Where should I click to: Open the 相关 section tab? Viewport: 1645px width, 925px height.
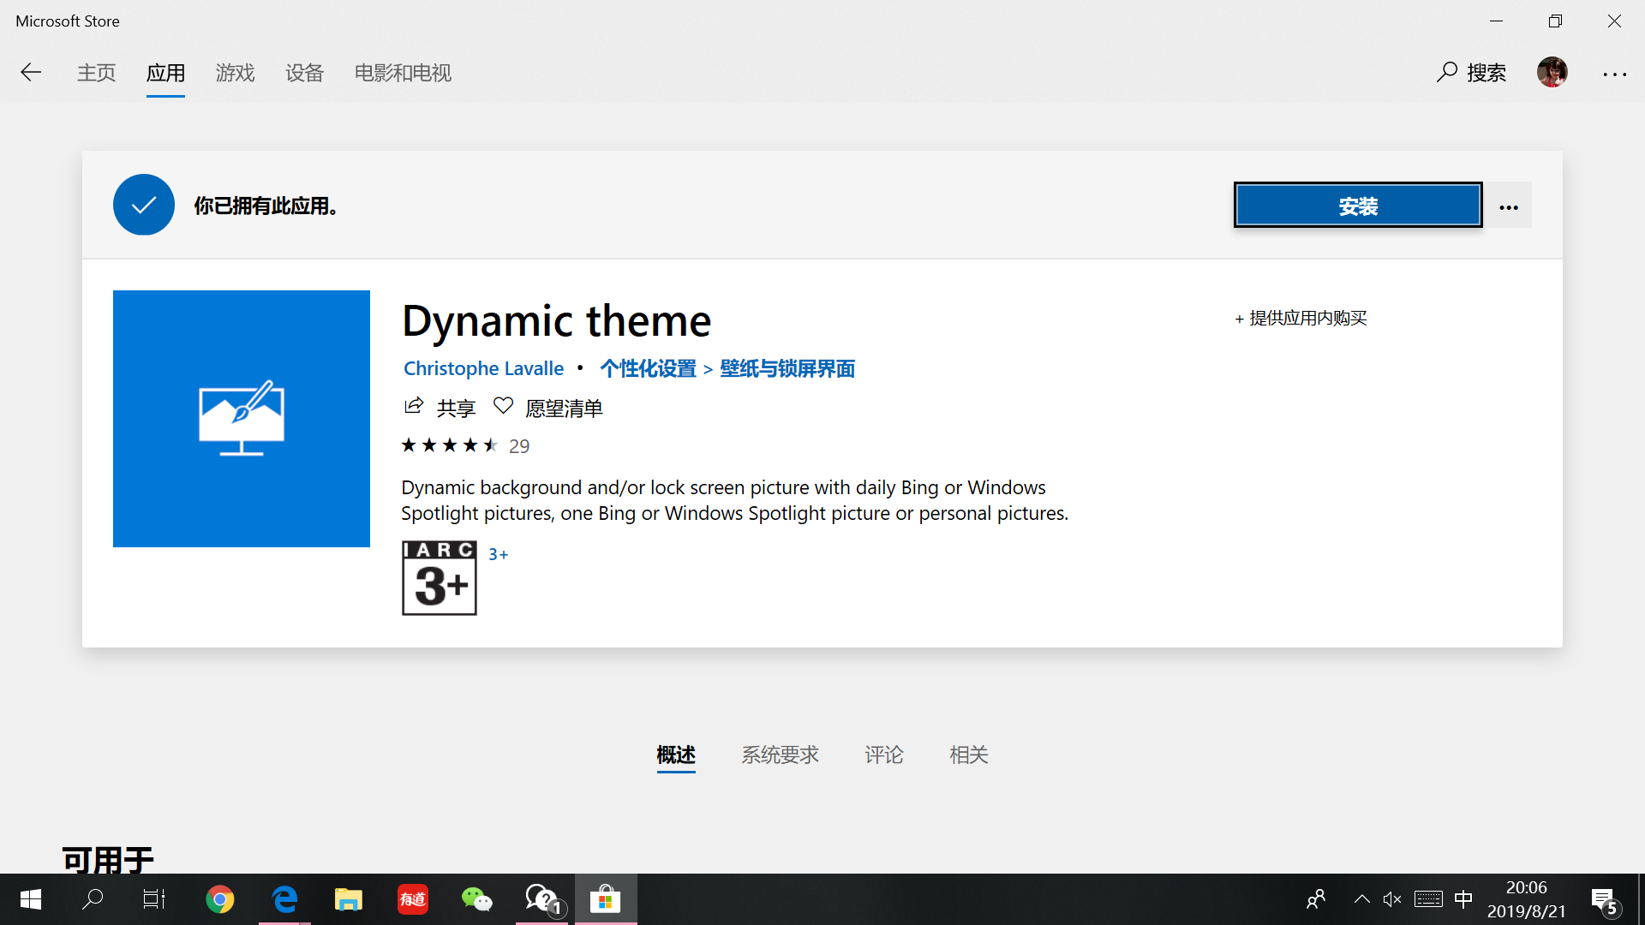pos(969,755)
